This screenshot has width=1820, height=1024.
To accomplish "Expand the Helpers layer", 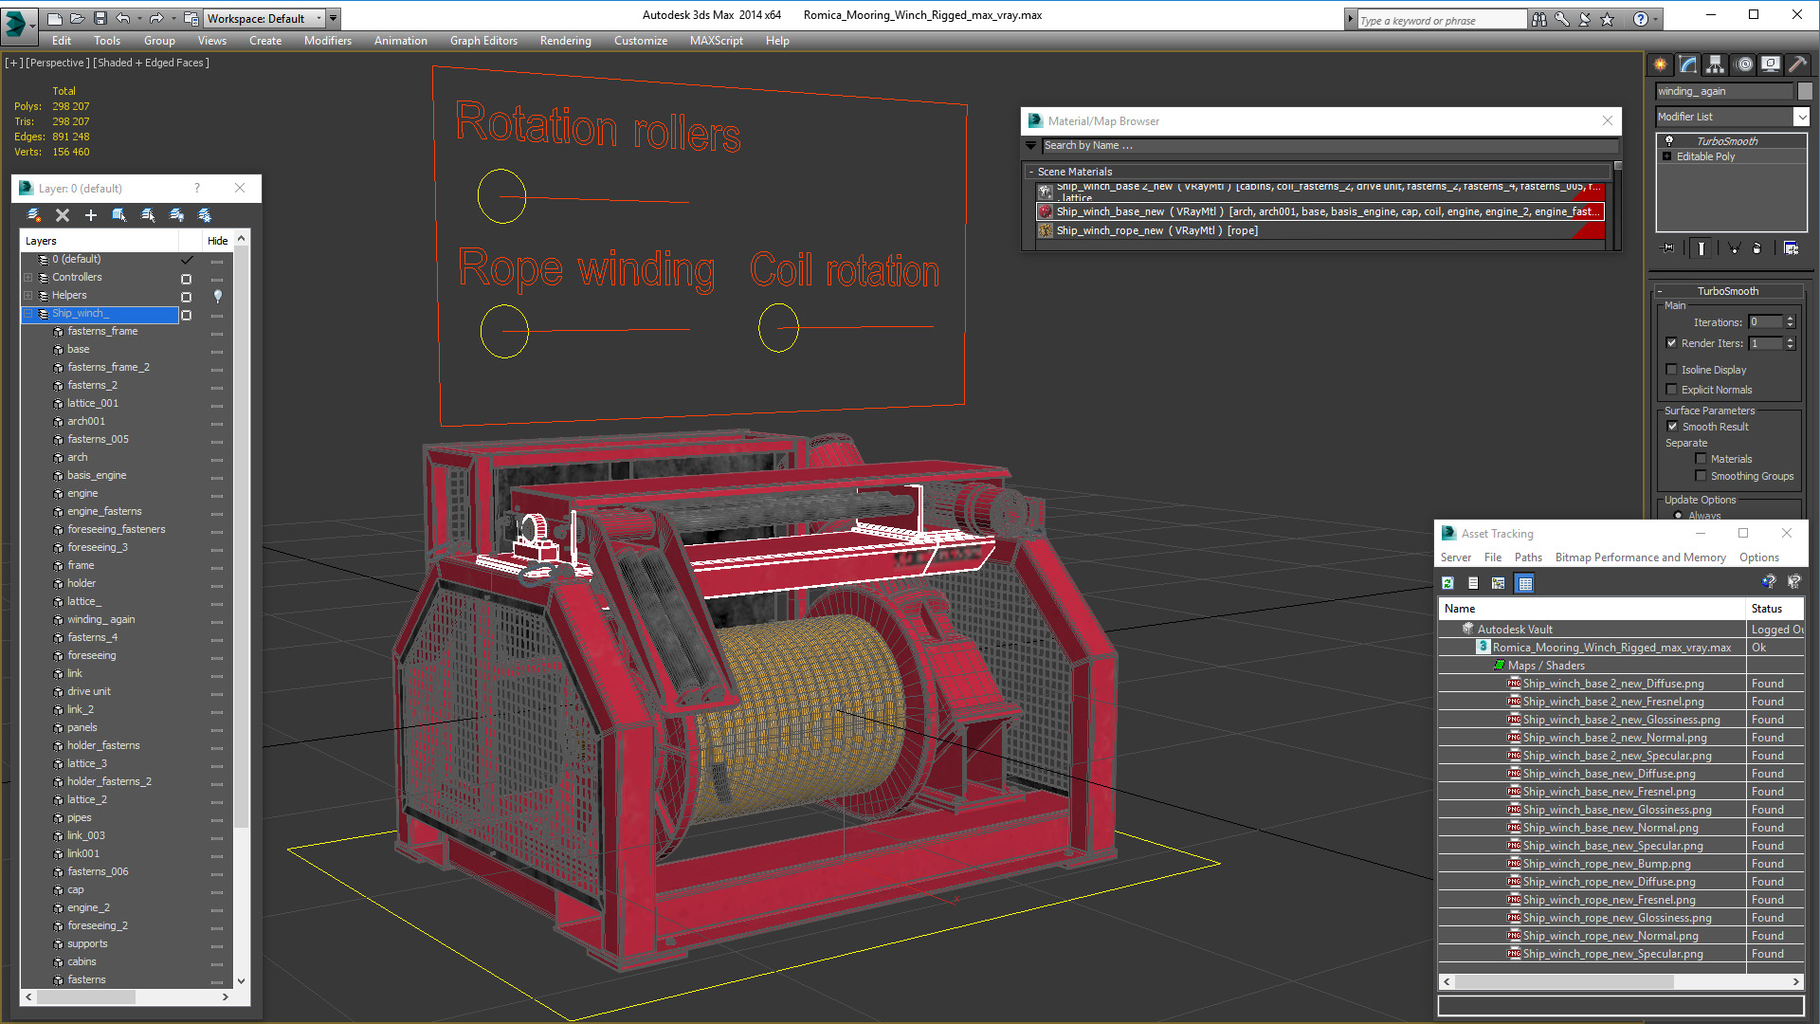I will [28, 296].
